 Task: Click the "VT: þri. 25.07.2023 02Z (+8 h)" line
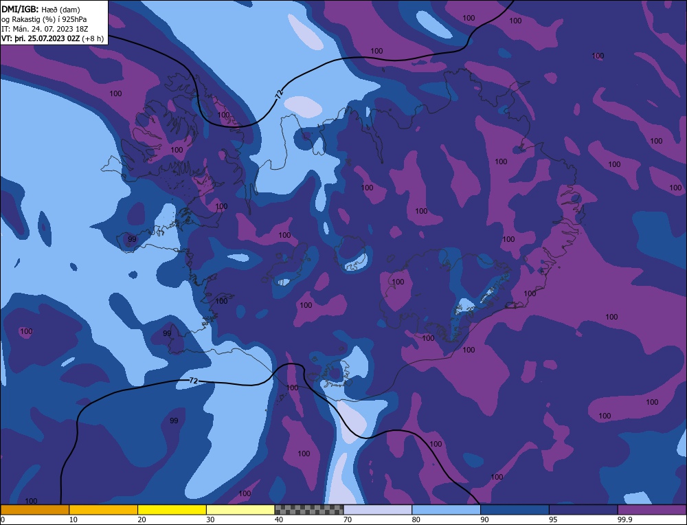click(53, 38)
